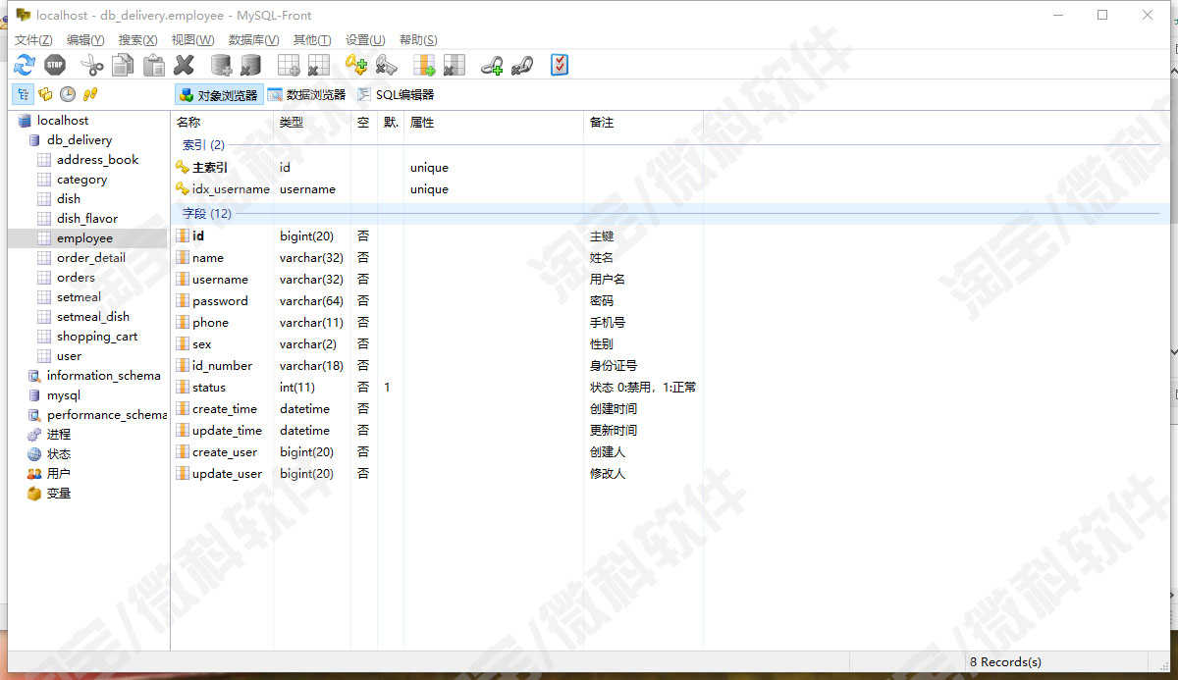1178x680 pixels.
Task: Open the 视图(W) menu
Action: (x=192, y=40)
